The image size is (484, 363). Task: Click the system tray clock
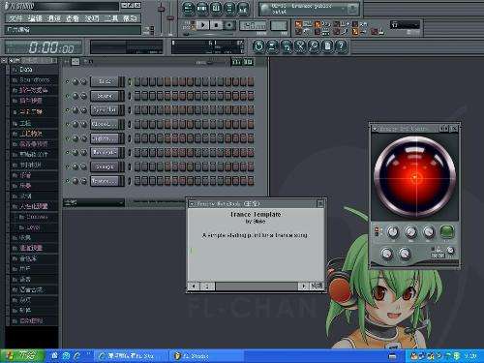[x=470, y=356]
